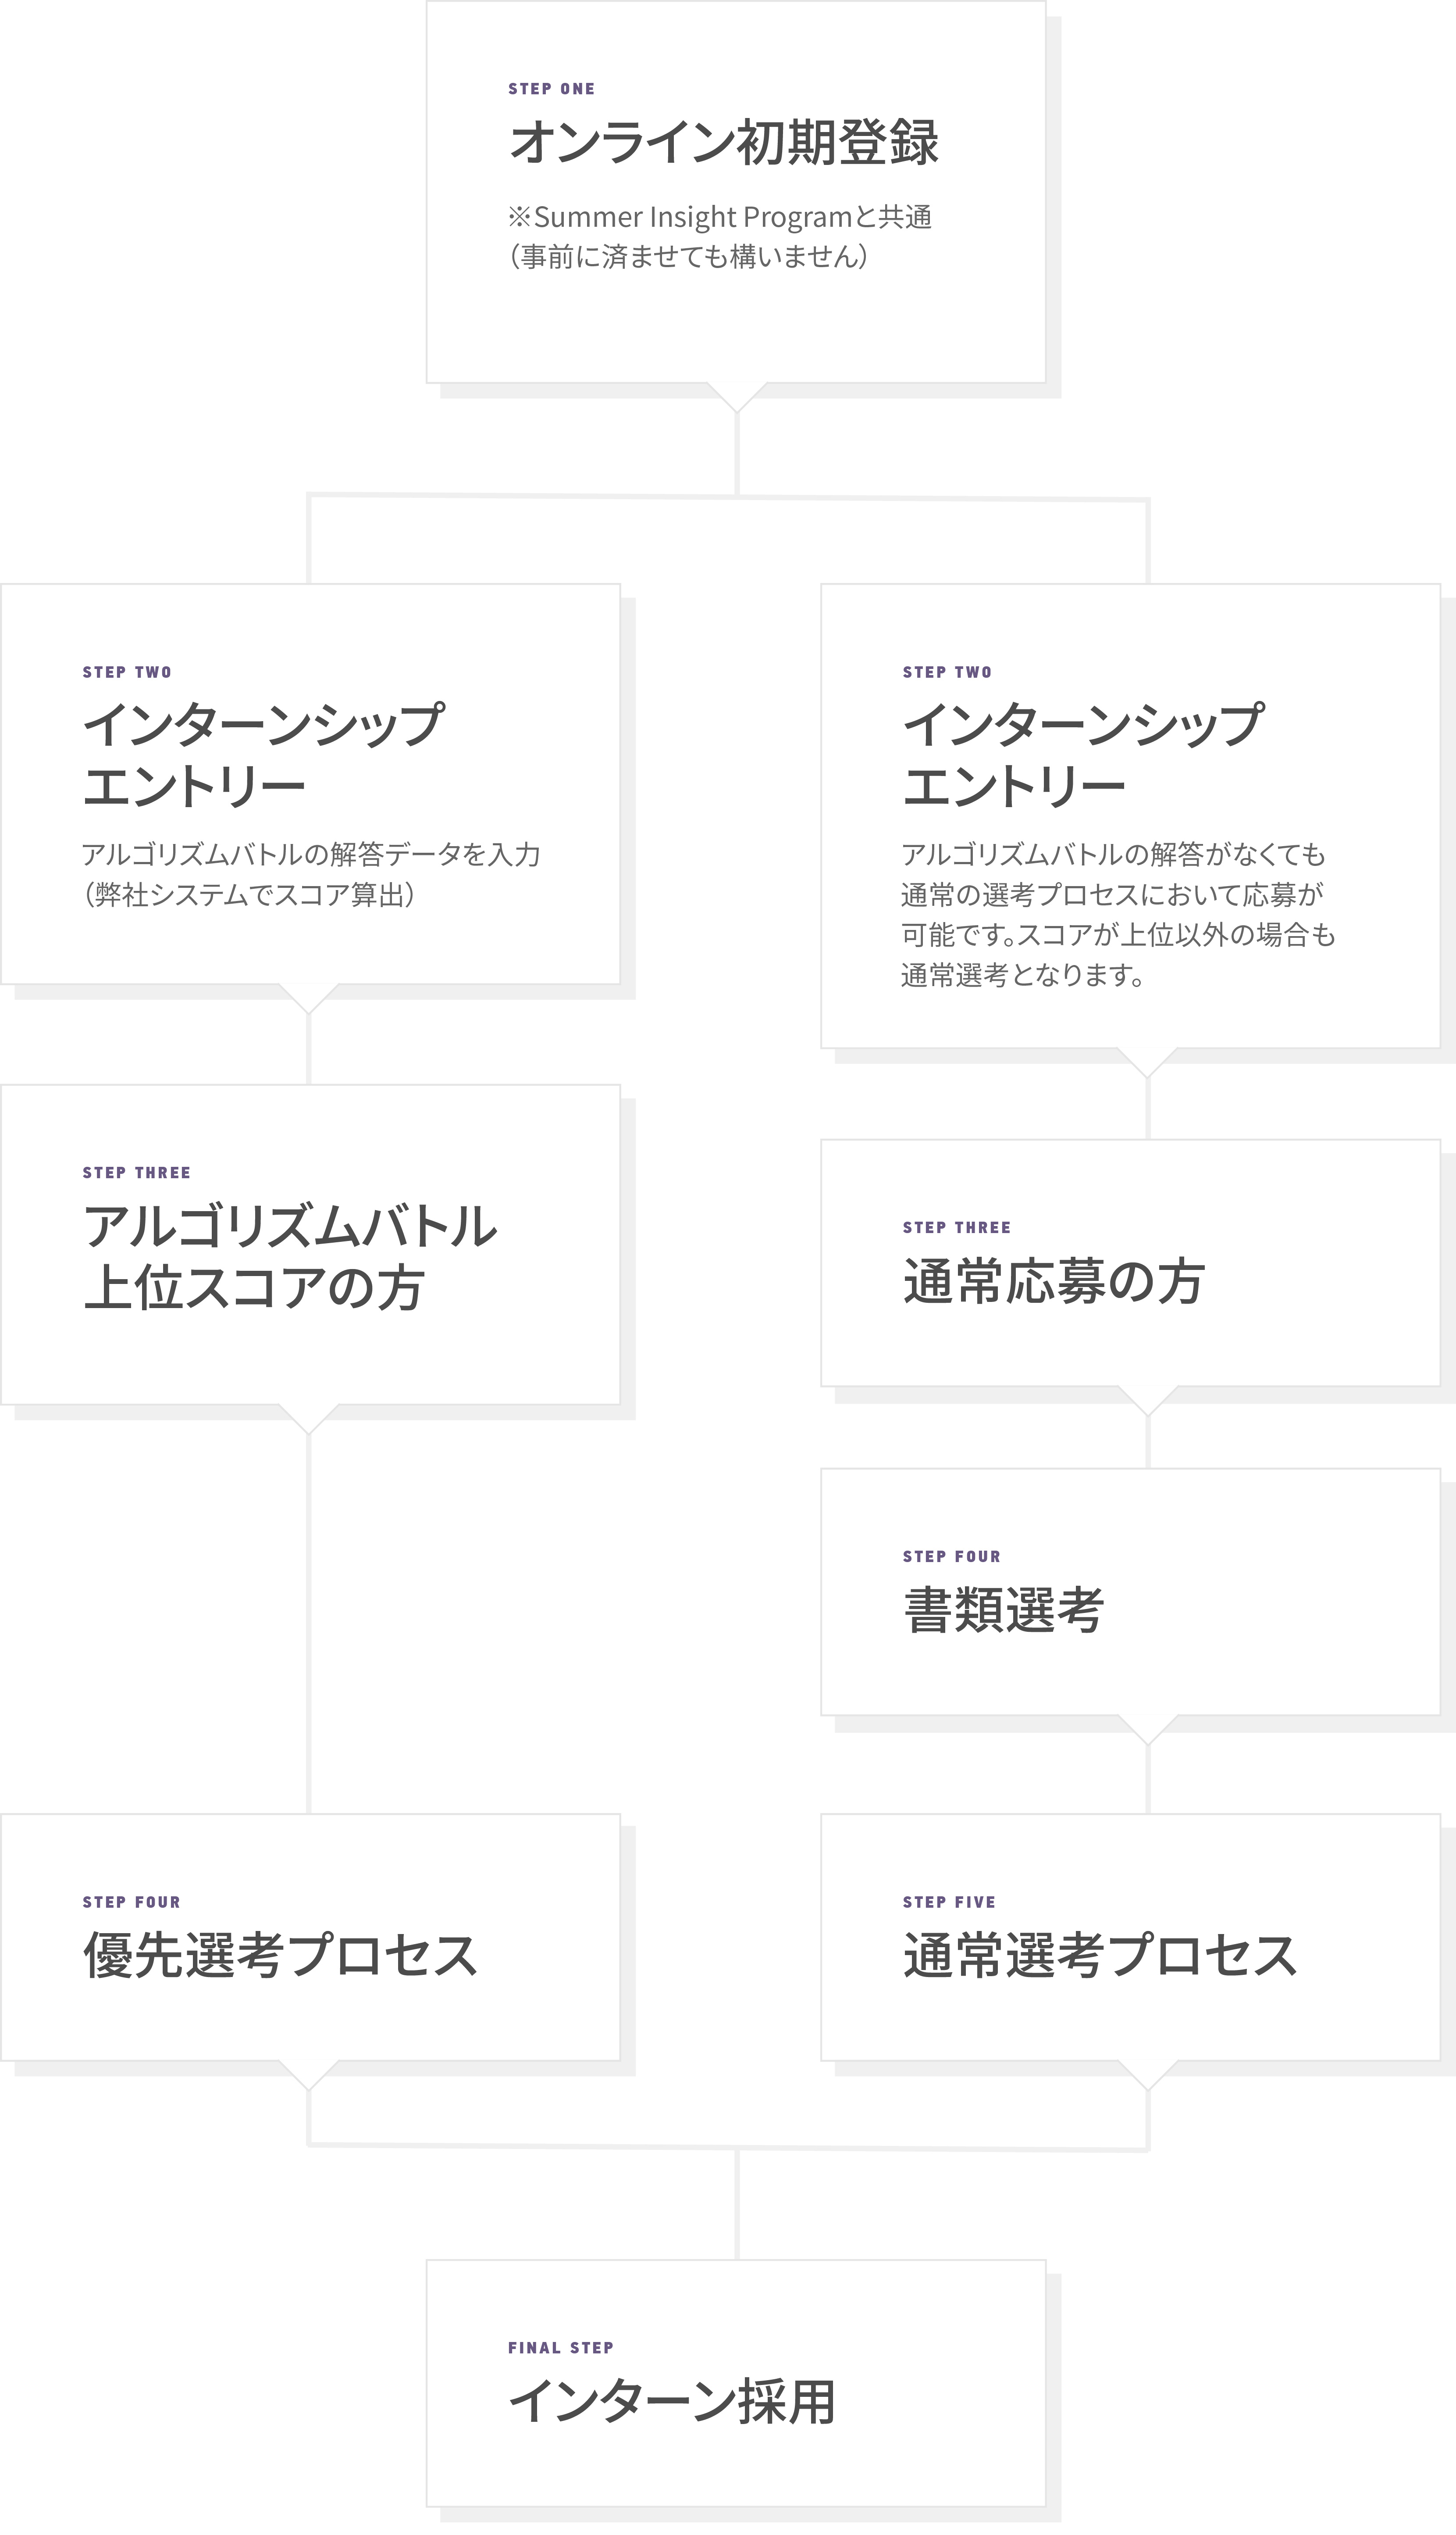Click the 'STEP FOUR' label above '優先選考プロセス'

(131, 1902)
